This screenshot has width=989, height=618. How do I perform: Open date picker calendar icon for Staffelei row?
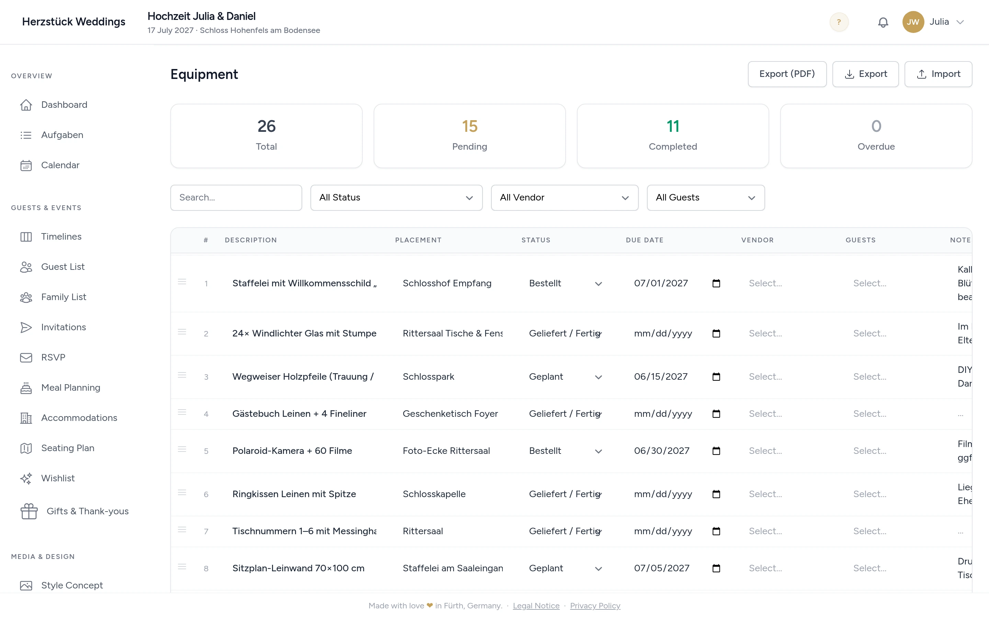[716, 283]
